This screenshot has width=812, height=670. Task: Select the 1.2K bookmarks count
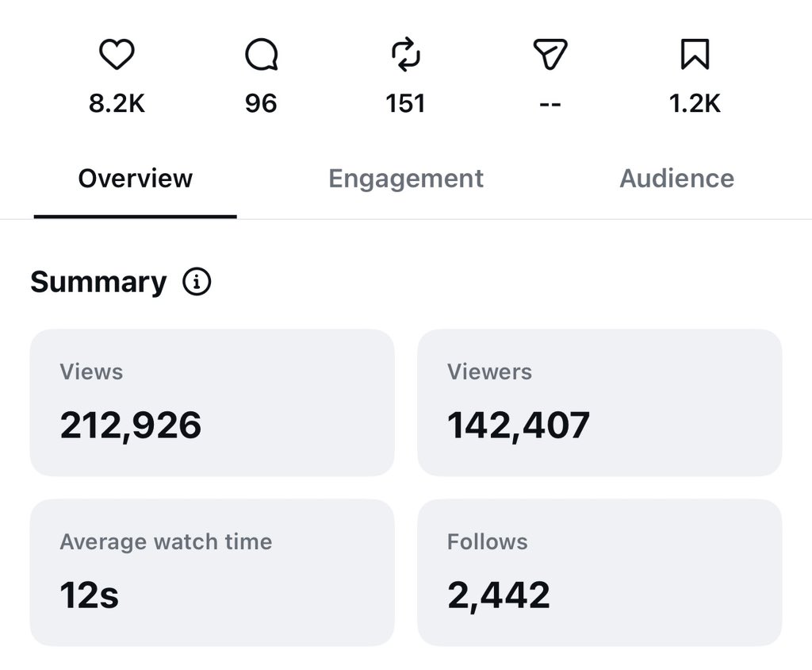pos(695,103)
